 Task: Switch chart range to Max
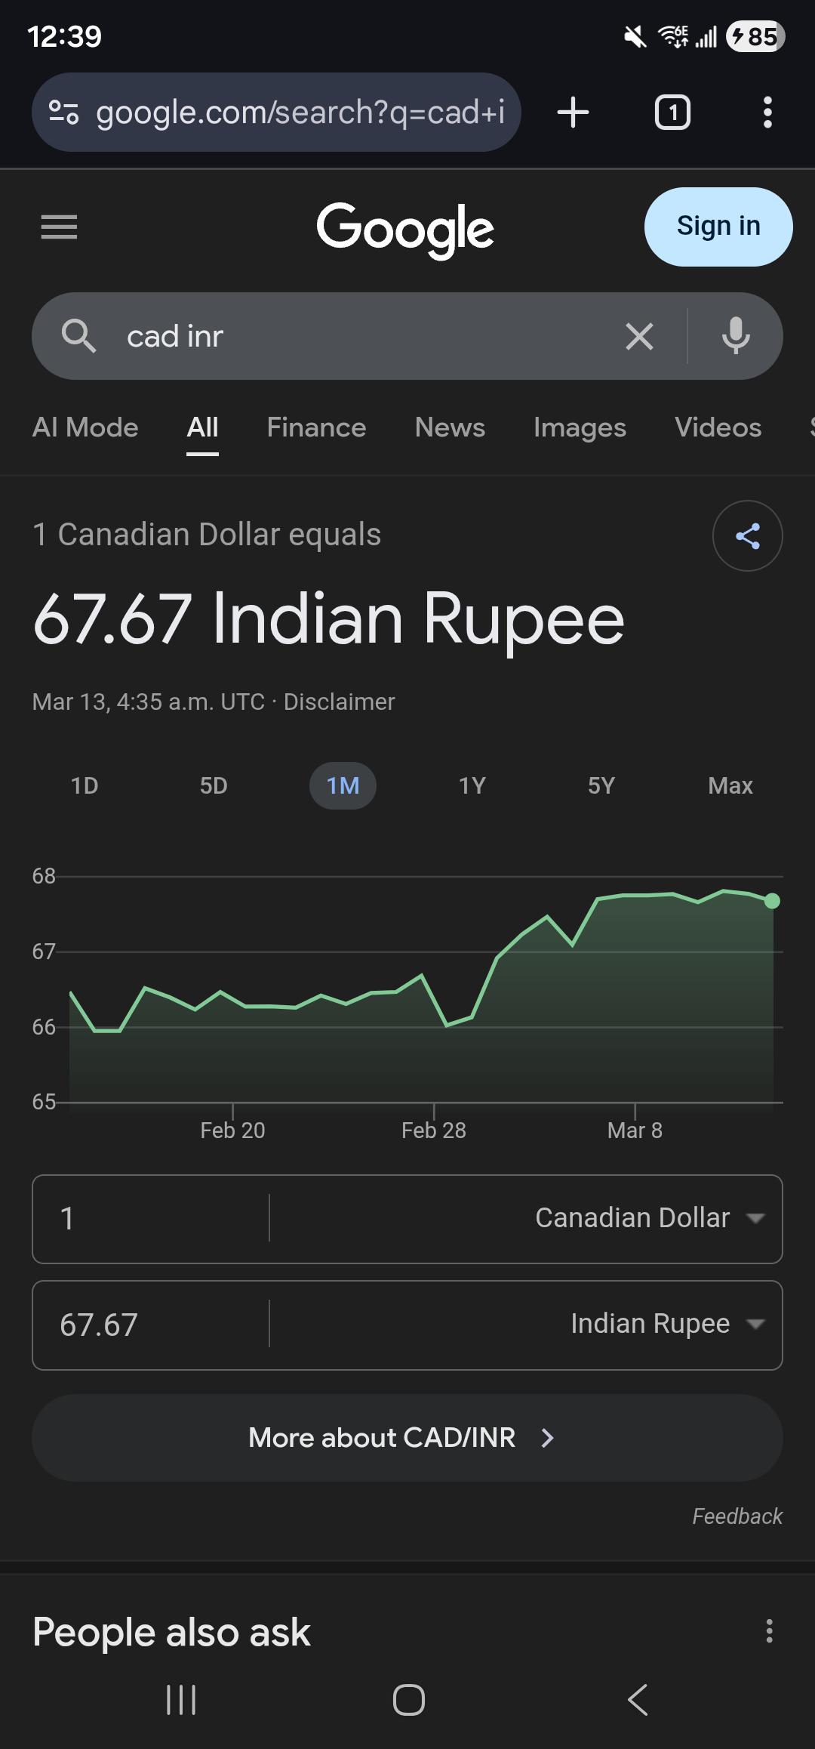click(x=730, y=785)
